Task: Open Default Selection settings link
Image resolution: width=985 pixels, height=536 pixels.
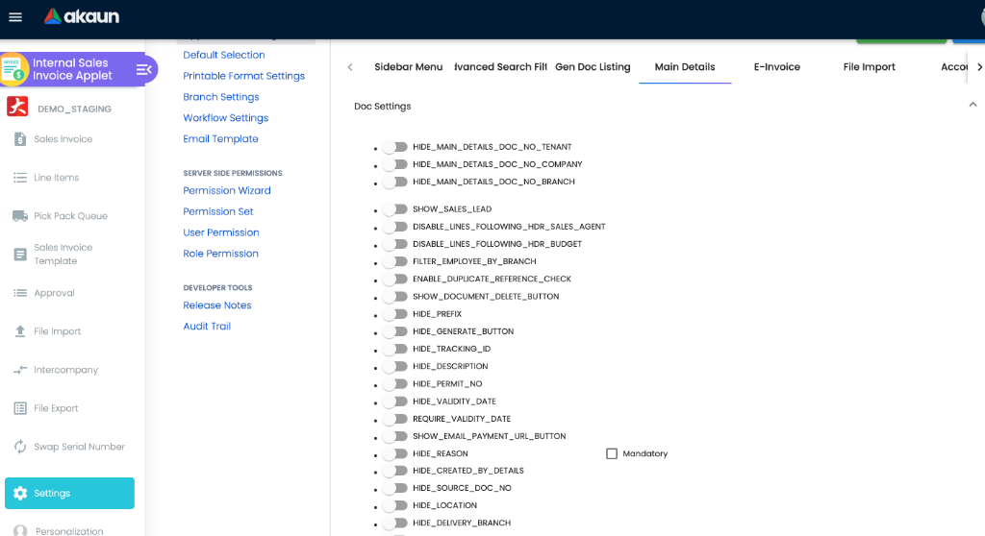Action: [223, 55]
